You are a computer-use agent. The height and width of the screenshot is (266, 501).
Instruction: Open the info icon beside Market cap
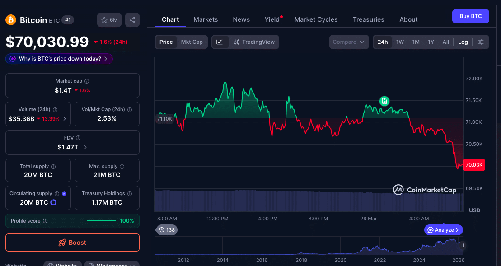click(86, 81)
